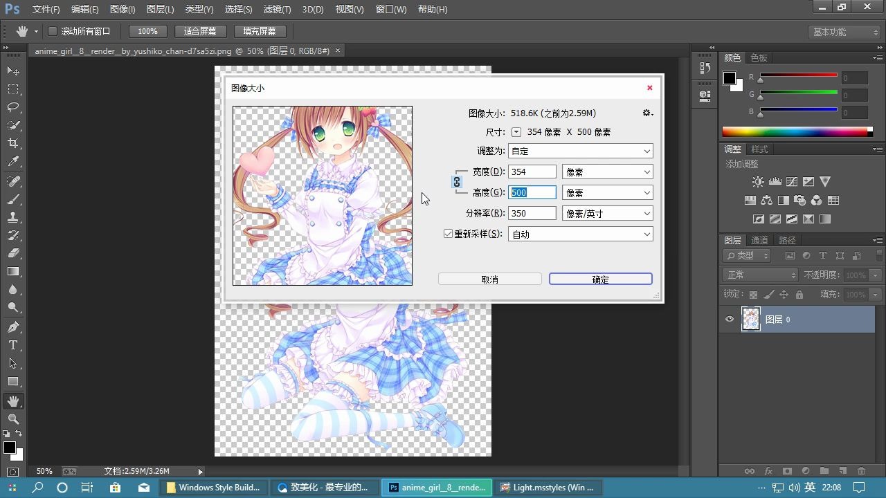Select the Quick Selection tool
This screenshot has width=886, height=498.
(13, 125)
